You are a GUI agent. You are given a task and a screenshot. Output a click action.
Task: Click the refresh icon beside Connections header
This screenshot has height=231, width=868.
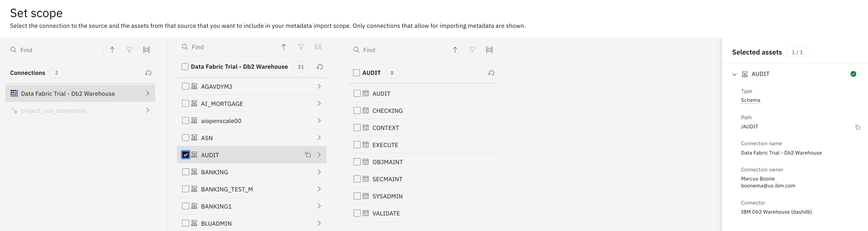pyautogui.click(x=148, y=73)
